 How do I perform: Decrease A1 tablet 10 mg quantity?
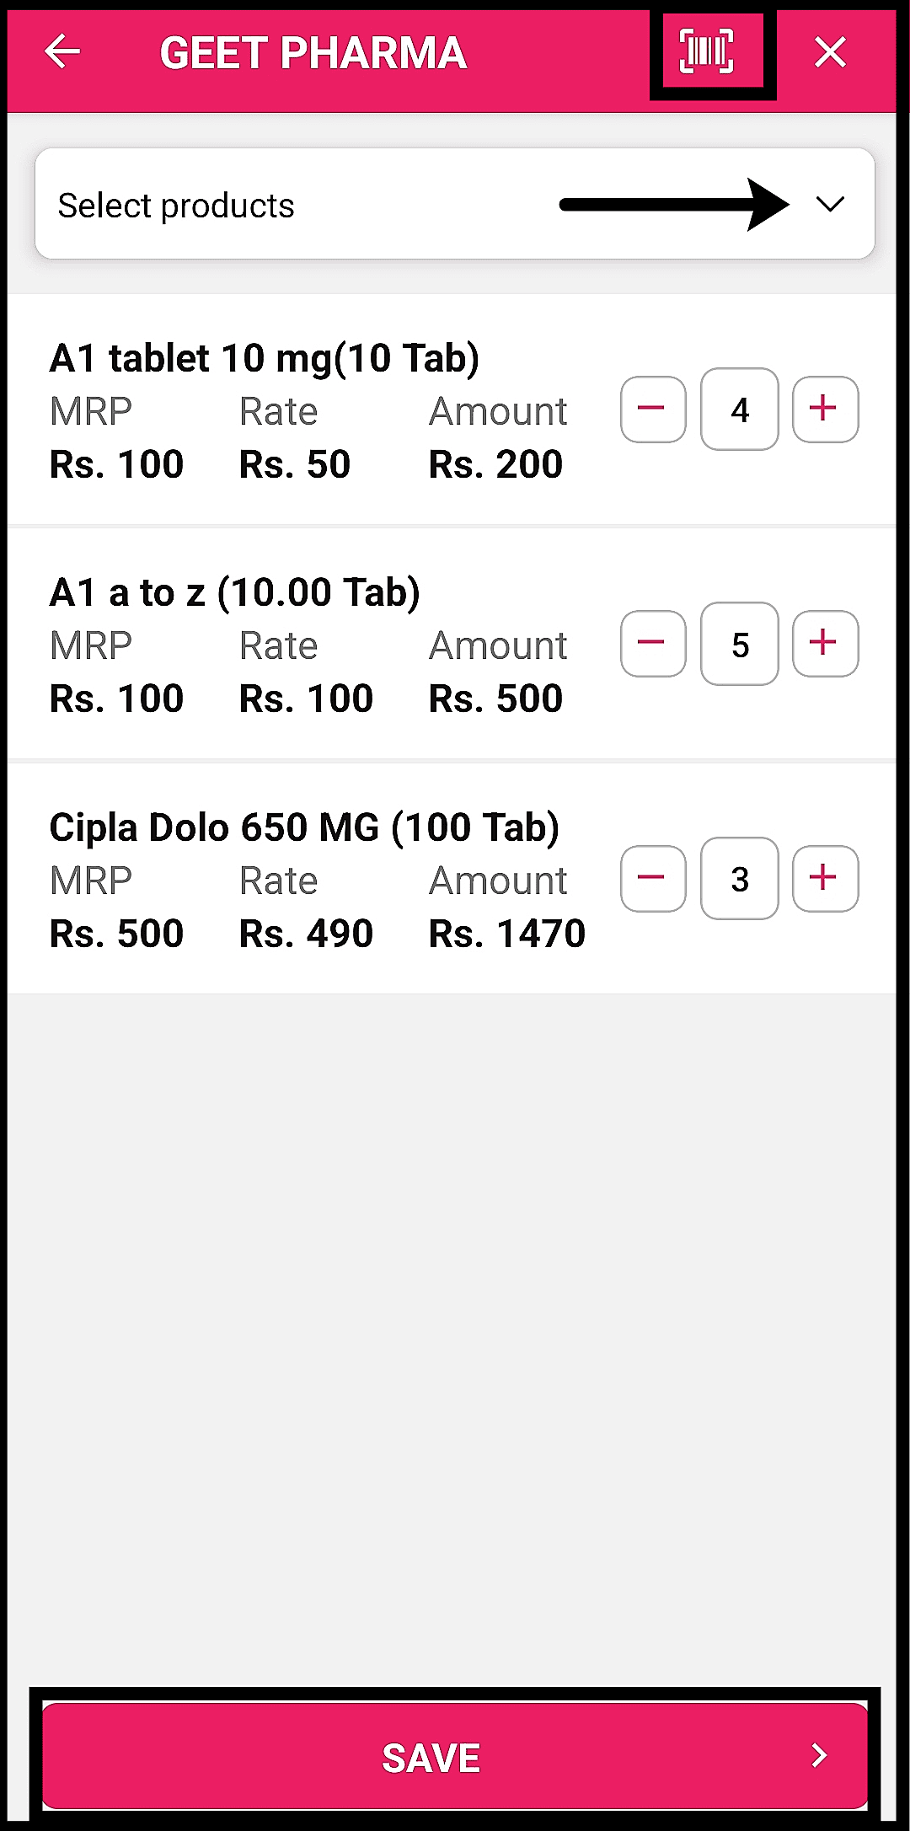[653, 410]
